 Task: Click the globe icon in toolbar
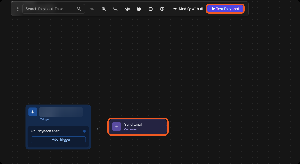coord(162,9)
